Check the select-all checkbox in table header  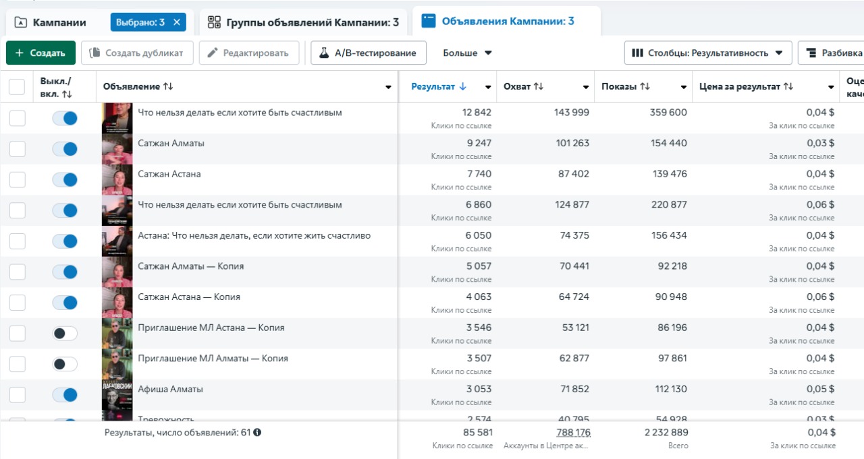click(17, 87)
